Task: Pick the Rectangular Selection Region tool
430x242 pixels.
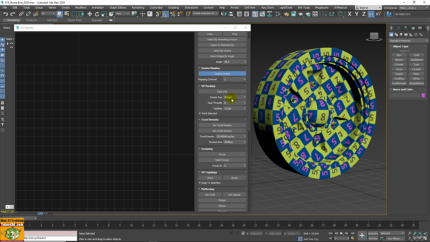Action: point(74,14)
